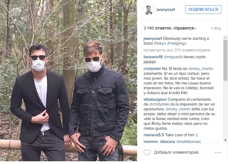The image size is (228, 164).
Task: Open the @ricky_martin mention in cristylolei's comment
Action: (x=201, y=68)
